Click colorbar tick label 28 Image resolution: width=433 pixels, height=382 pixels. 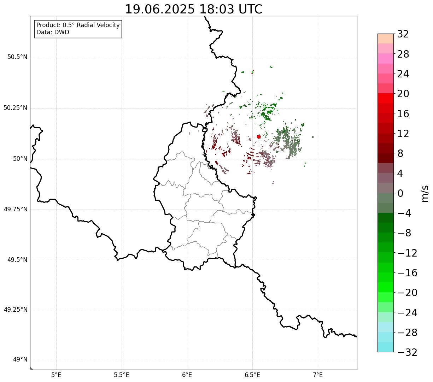coord(403,54)
